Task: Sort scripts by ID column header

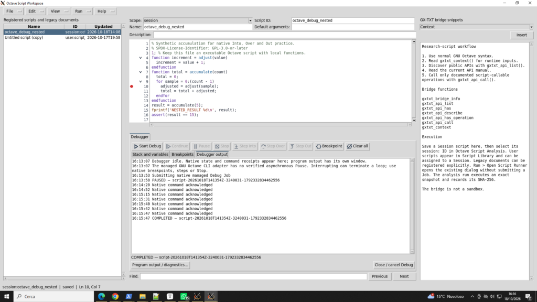Action: pyautogui.click(x=75, y=26)
